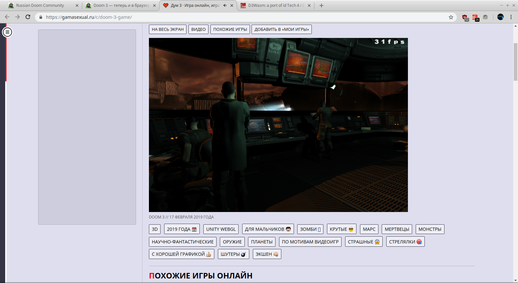Mute the audio icon on Дум 3 tab
Screen dimensions: 518x283
pyautogui.click(x=225, y=6)
